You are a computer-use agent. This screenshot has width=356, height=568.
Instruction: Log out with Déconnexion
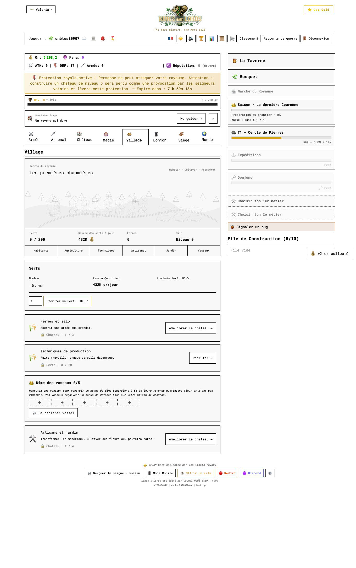[316, 39]
